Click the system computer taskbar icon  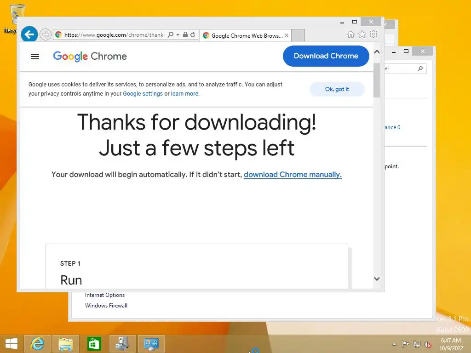122,344
